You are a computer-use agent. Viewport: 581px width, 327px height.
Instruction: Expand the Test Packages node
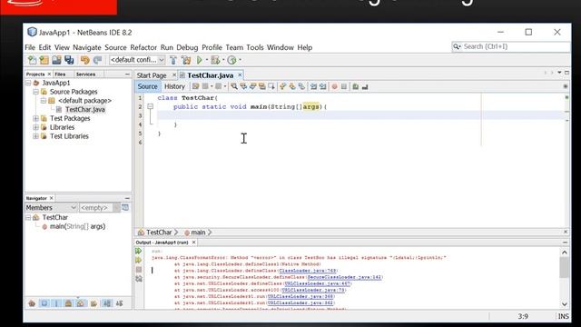tap(36, 118)
